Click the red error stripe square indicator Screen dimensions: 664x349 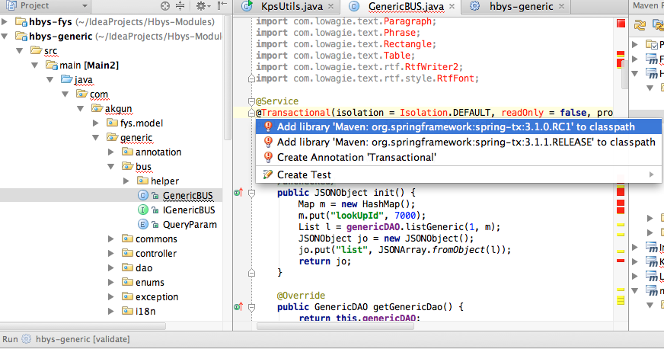tap(621, 24)
